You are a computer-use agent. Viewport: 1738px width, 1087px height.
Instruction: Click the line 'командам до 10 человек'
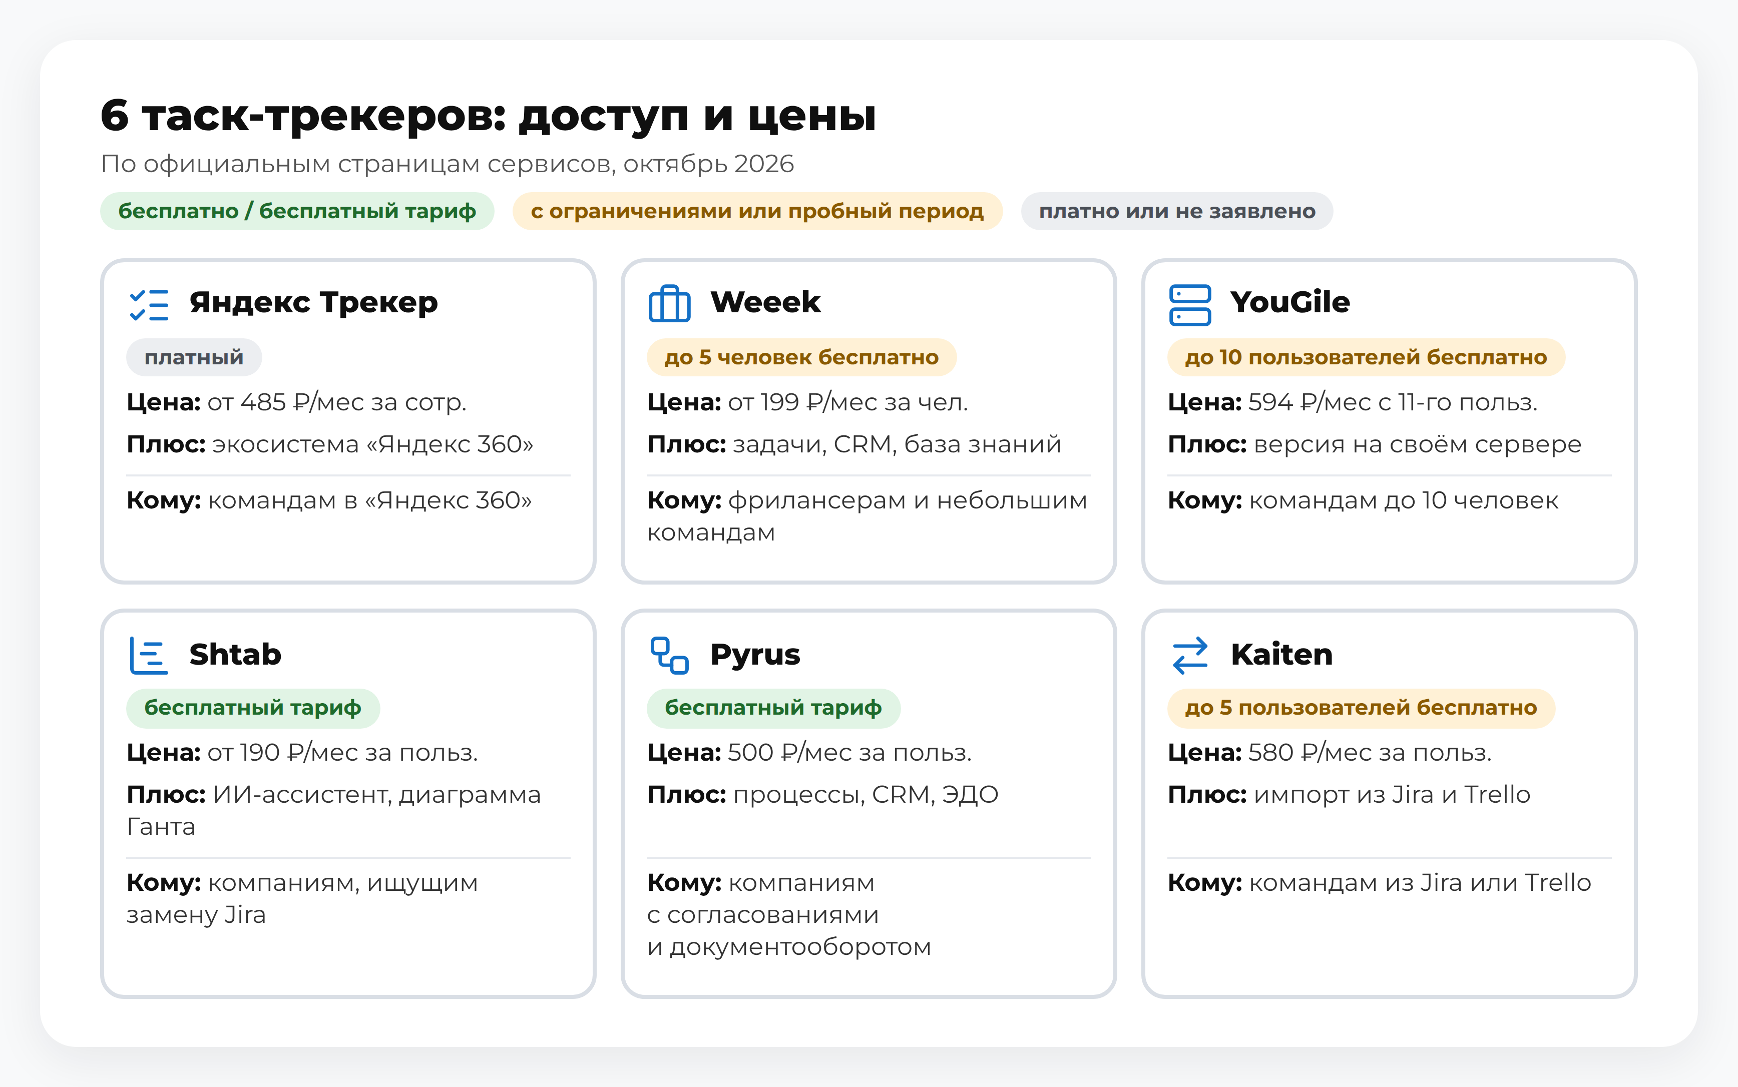point(1404,500)
